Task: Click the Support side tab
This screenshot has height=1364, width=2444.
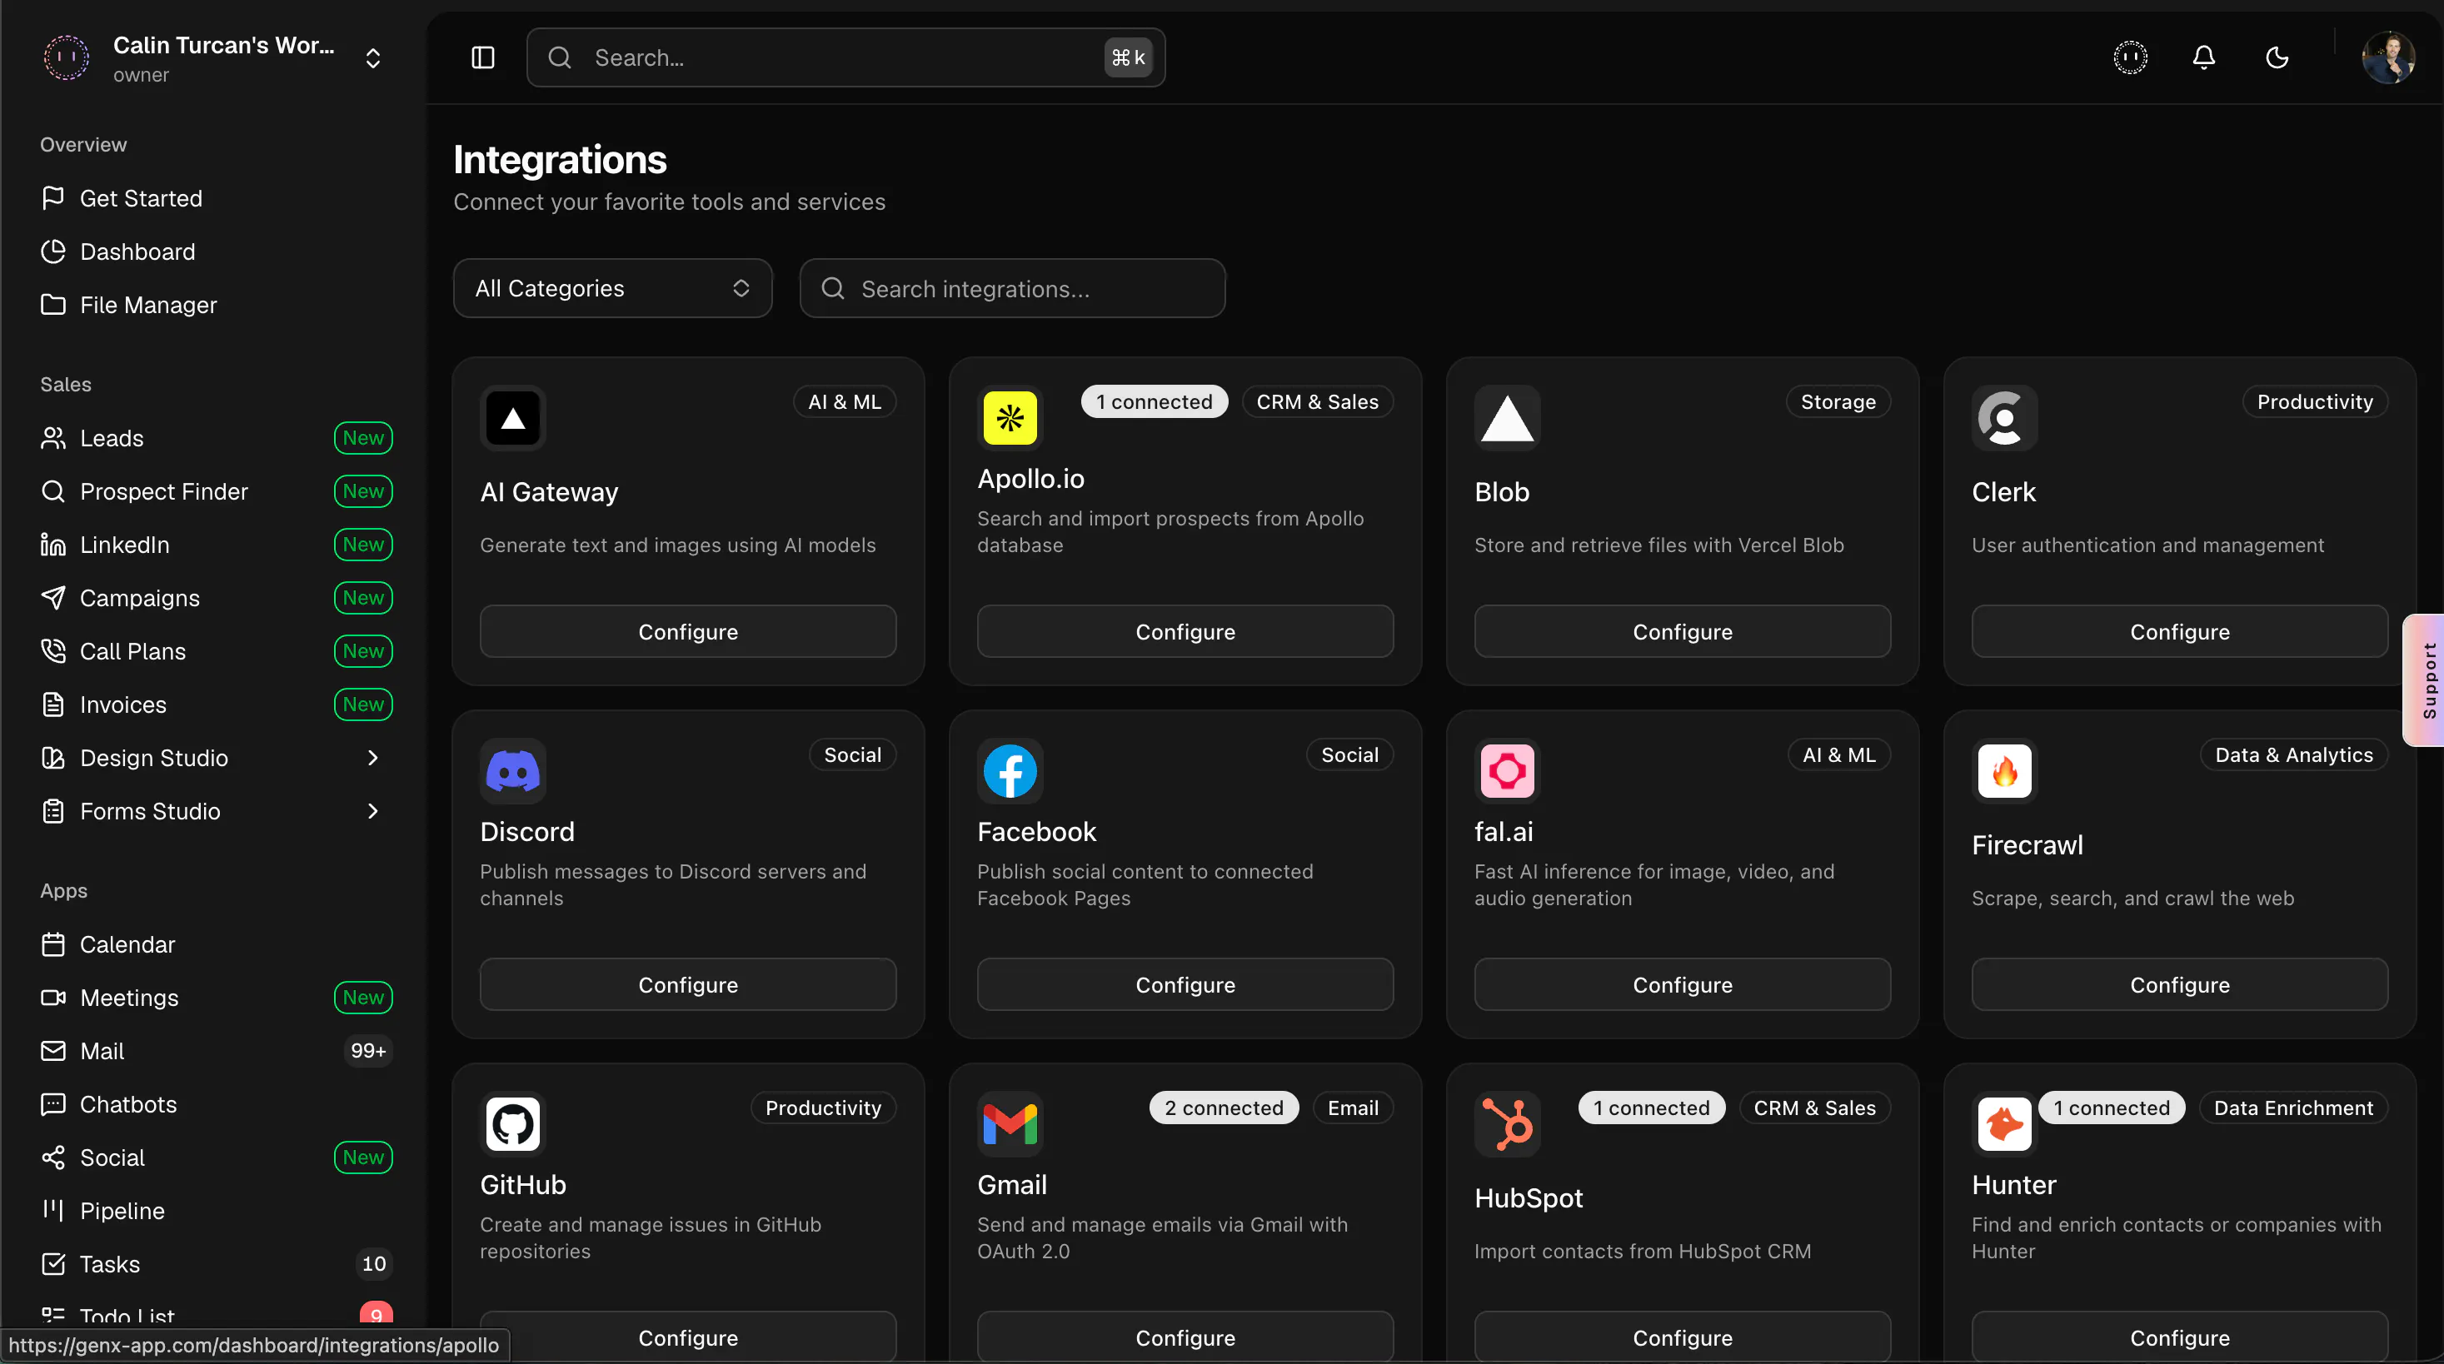Action: tap(2426, 680)
